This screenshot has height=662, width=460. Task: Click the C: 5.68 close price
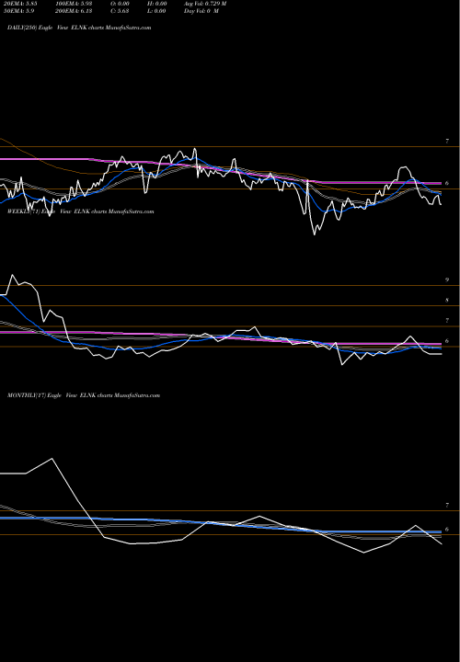click(x=120, y=11)
